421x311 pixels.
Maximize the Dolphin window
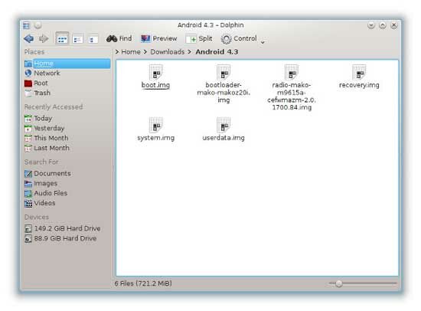383,25
